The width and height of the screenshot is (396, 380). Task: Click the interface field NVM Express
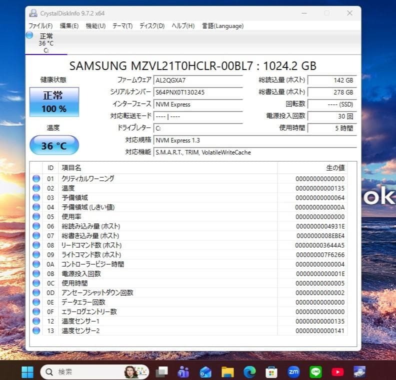pyautogui.click(x=198, y=104)
